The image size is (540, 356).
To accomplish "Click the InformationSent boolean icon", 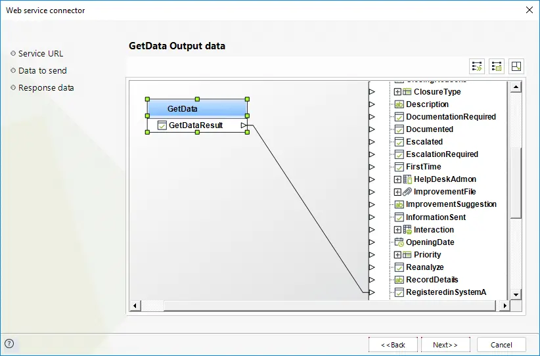I will click(399, 217).
